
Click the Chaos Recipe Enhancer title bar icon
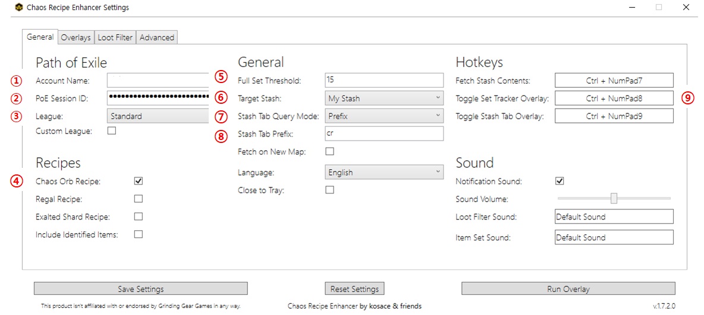point(19,8)
